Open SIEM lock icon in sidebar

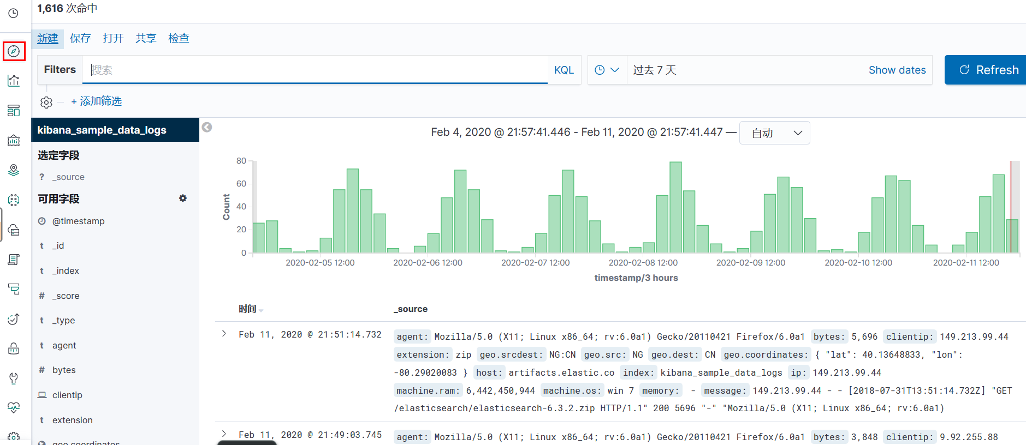(x=14, y=348)
